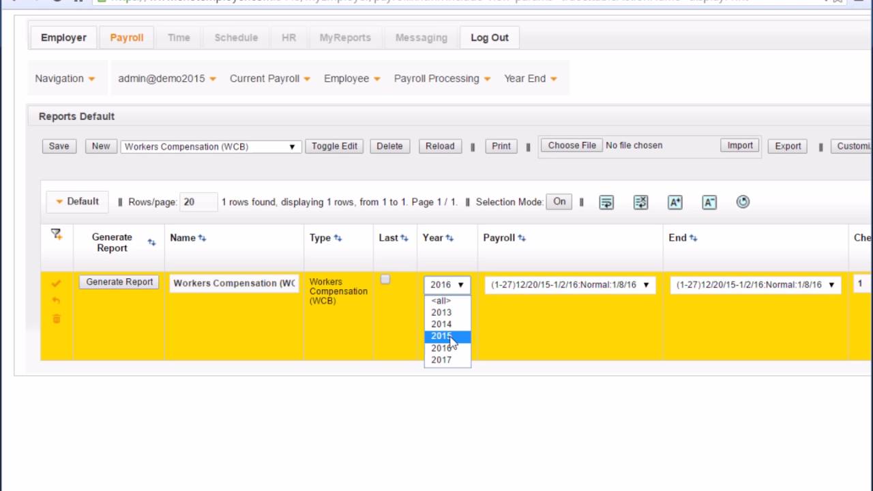Sort by Year column arrows
The image size is (873, 491).
pos(450,238)
